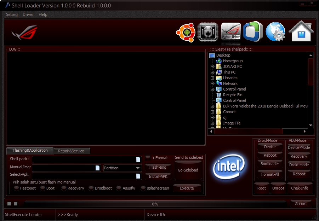This screenshot has height=221, width=319.
Task: Click the Home house icon
Action: click(x=301, y=31)
